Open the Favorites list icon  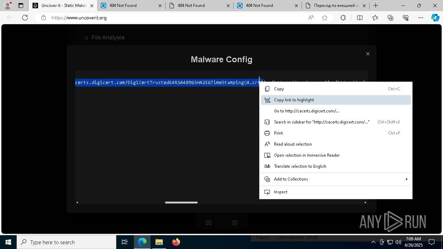point(375,18)
